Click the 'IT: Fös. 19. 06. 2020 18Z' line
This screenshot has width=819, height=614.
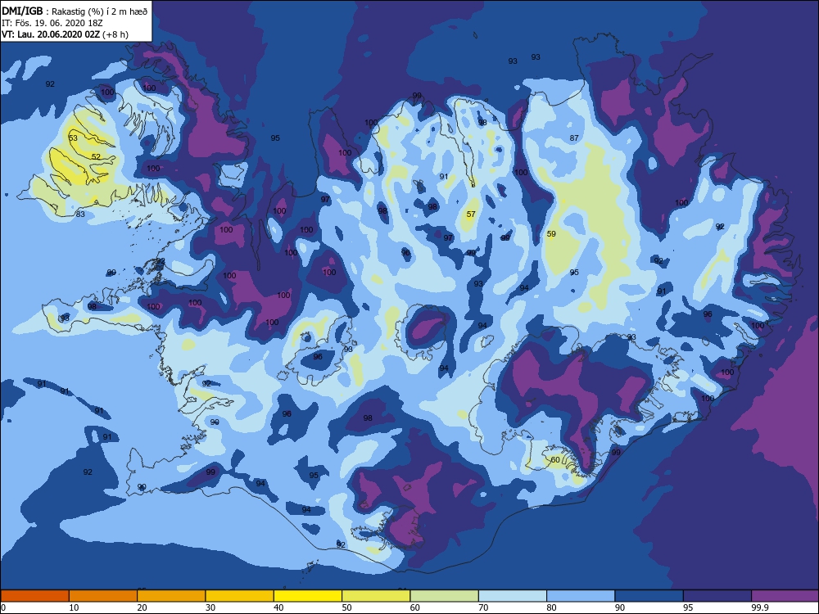(x=52, y=23)
